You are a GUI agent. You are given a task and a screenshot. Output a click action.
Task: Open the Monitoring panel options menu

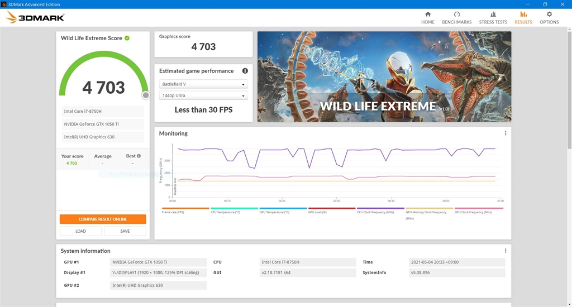click(505, 133)
